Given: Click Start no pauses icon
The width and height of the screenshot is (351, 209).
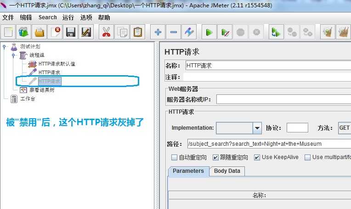Looking at the screenshot, I should (225, 32).
